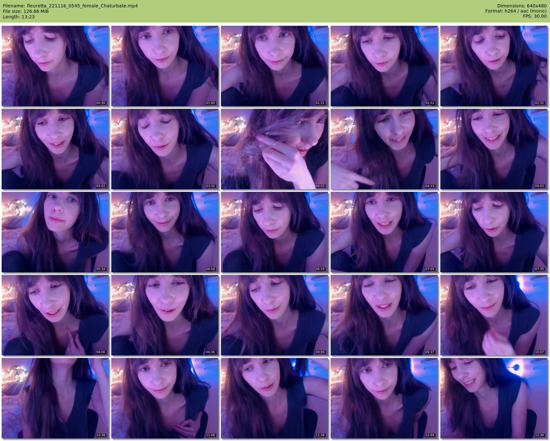550x441 pixels.
Task: Click the 08:06 thumbnail
Action: (x=55, y=315)
